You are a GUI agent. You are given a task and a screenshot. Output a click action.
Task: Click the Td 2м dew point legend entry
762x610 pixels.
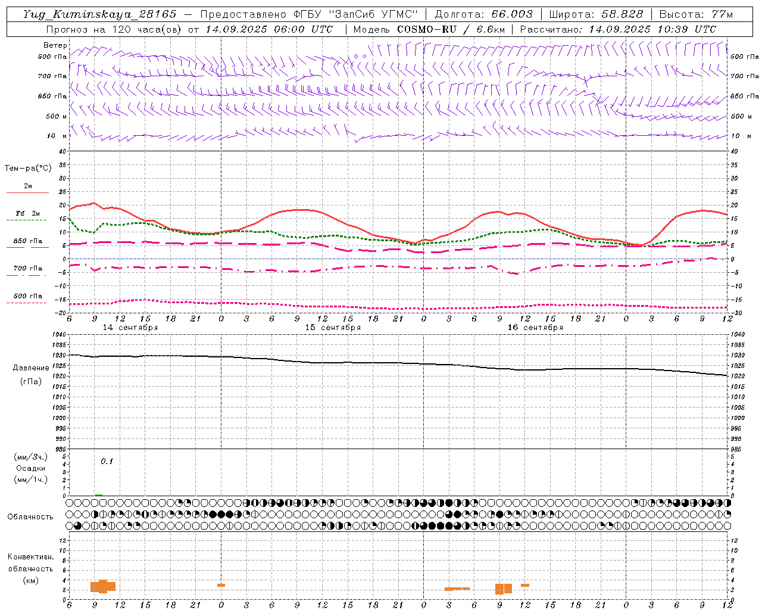pos(27,213)
